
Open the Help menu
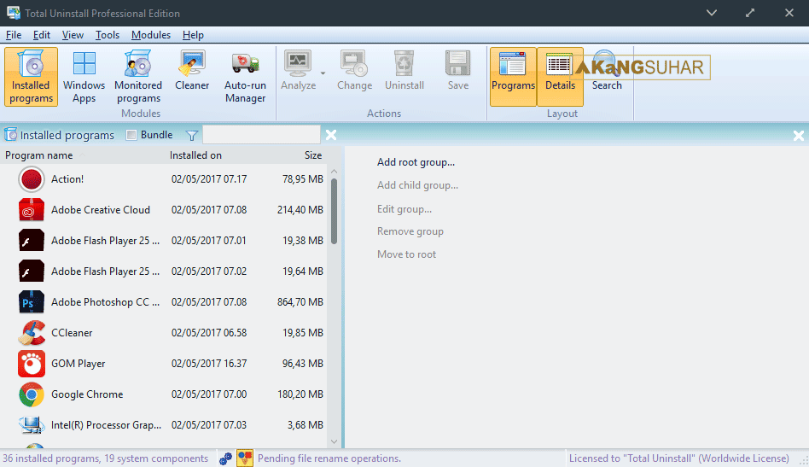(193, 34)
